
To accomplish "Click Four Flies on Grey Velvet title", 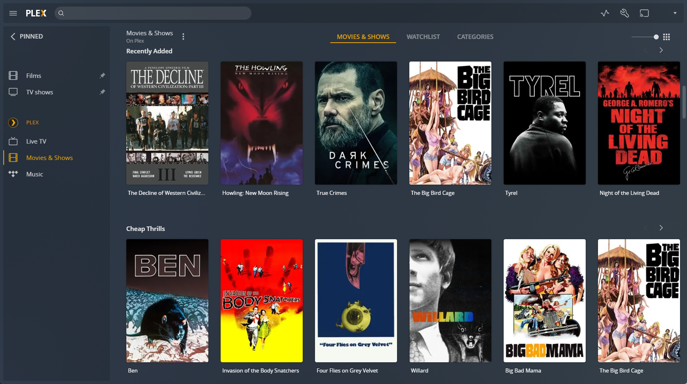I will coord(347,370).
